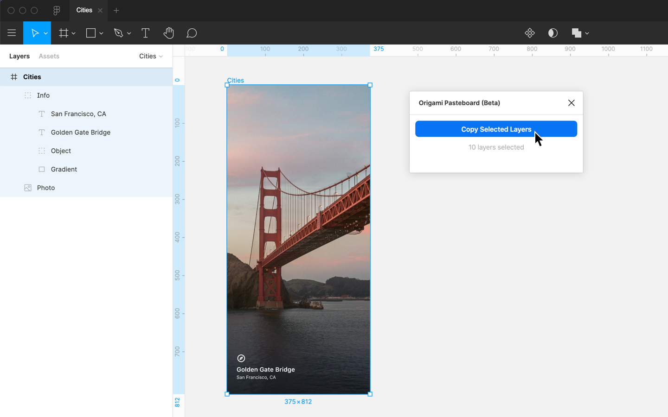This screenshot has width=668, height=417.
Task: Select the Move tool
Action: (x=35, y=33)
